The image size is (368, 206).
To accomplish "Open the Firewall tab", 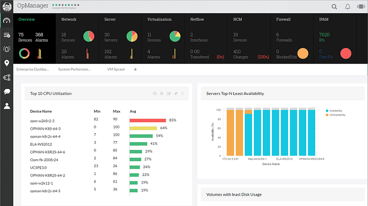I will coord(283,19).
